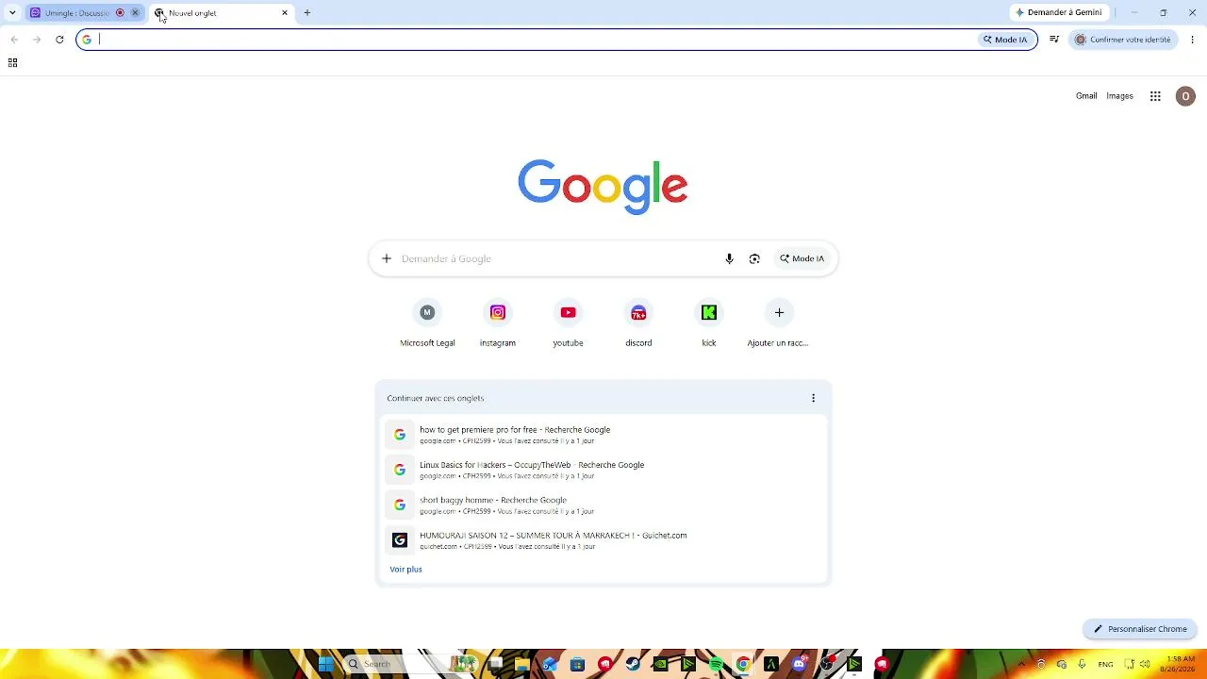Open a new tab with plus button

coord(307,13)
